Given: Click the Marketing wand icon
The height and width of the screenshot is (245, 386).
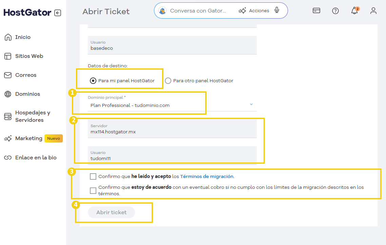Looking at the screenshot, I should click(7, 138).
